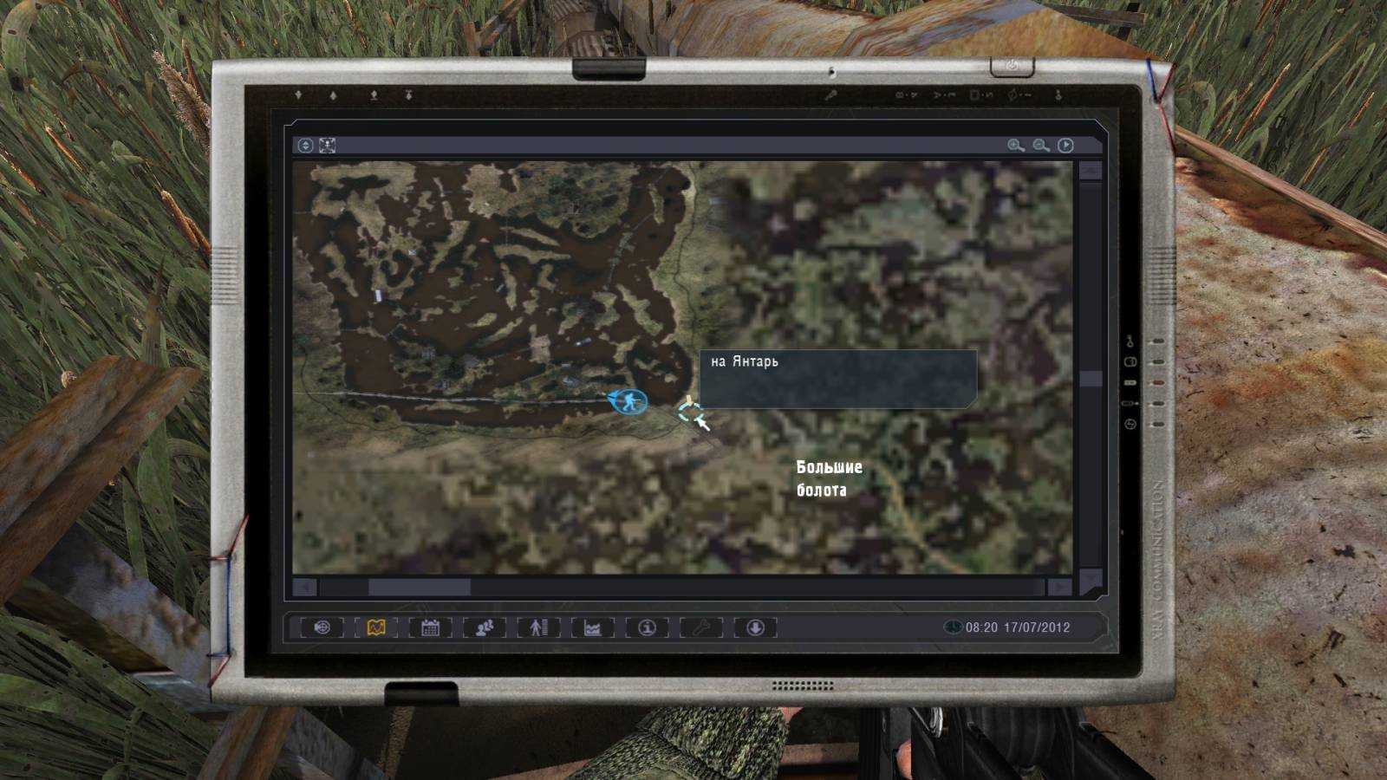
Task: Click the player position marker on map
Action: (630, 401)
